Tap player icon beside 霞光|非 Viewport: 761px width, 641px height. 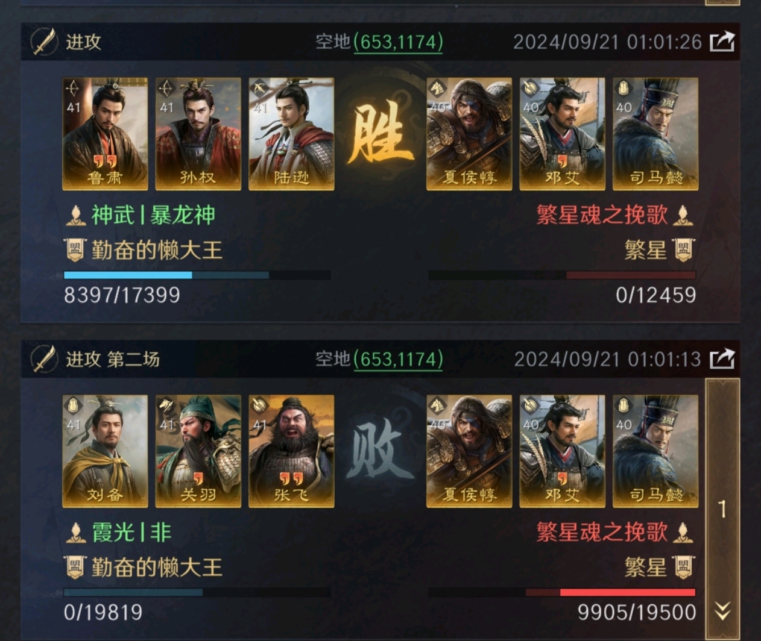75,533
